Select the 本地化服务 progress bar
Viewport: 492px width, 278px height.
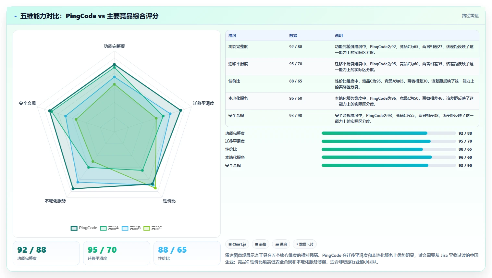click(389, 157)
